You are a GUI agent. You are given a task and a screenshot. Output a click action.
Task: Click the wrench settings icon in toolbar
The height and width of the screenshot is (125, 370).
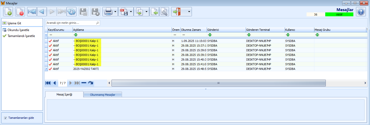pyautogui.click(x=164, y=12)
